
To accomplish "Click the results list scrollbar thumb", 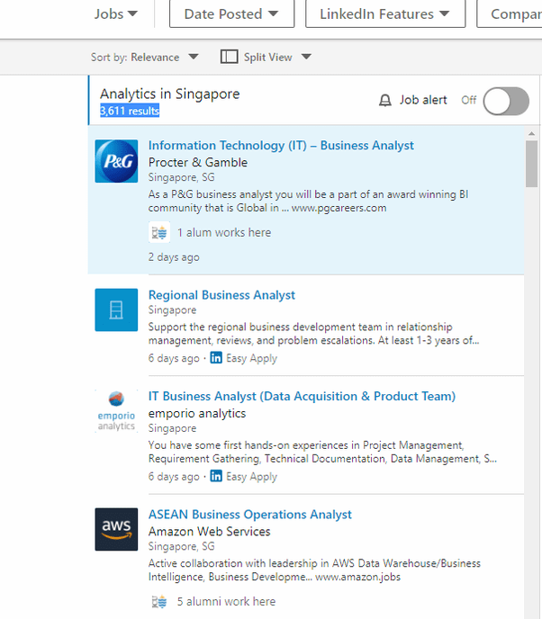I will point(531,163).
